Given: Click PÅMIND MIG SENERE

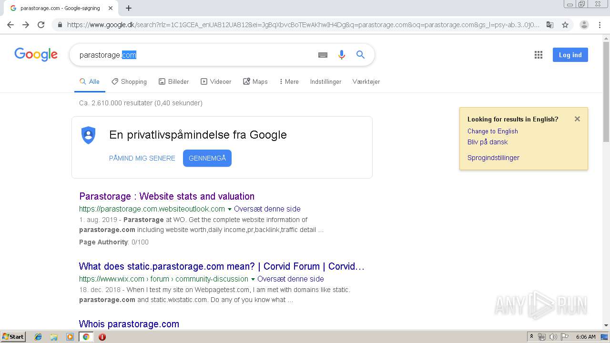Looking at the screenshot, I should point(142,158).
